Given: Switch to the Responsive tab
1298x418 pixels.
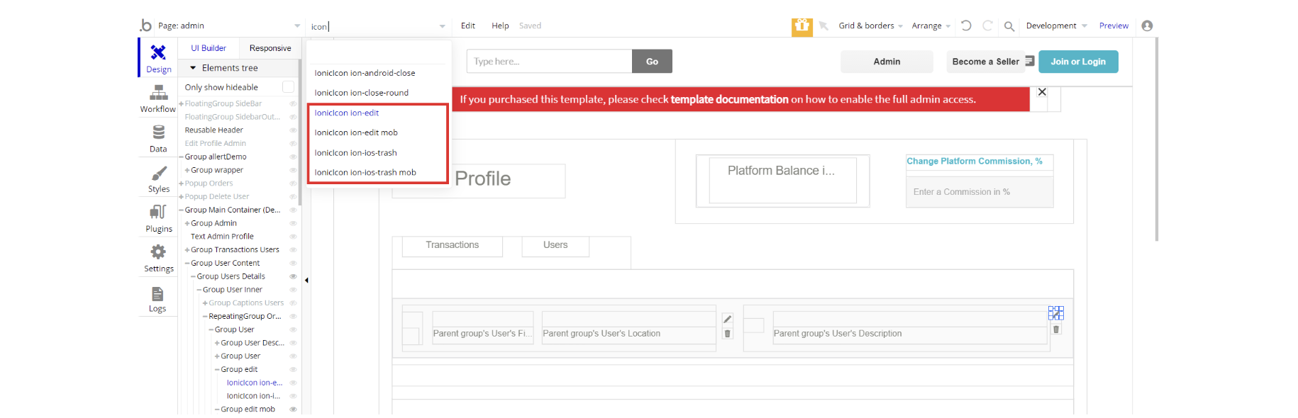Looking at the screenshot, I should point(270,48).
